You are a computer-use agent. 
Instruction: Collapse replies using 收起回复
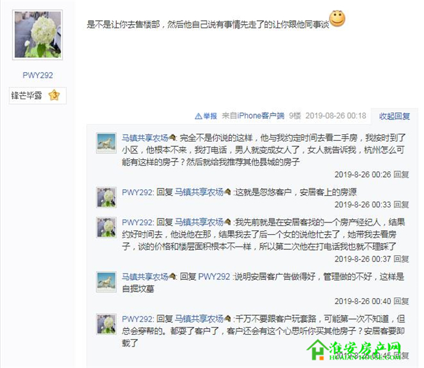(x=394, y=116)
